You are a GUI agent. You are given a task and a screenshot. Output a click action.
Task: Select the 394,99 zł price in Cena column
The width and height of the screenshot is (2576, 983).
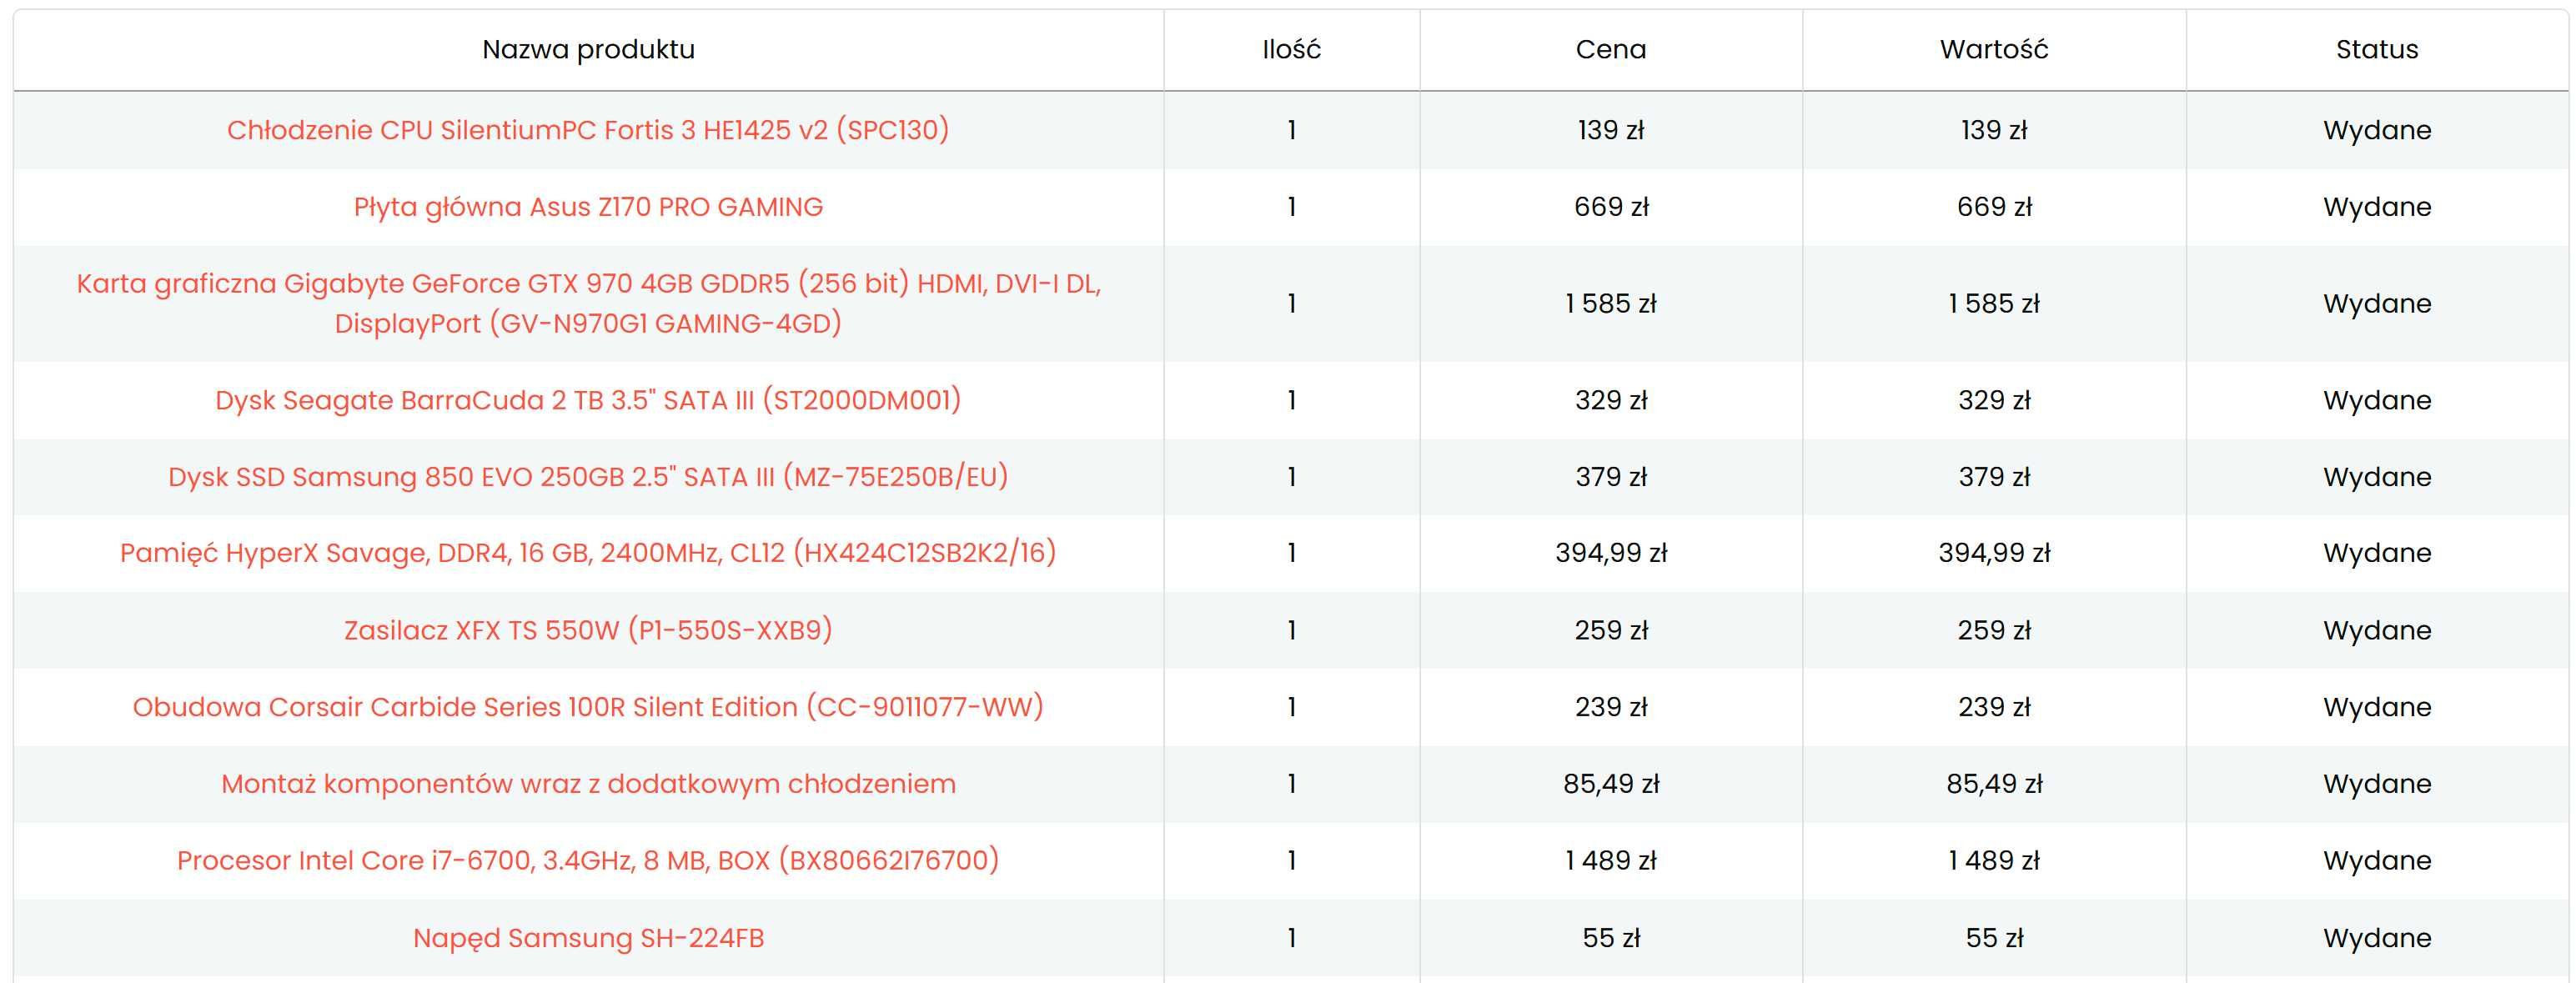coord(1610,553)
